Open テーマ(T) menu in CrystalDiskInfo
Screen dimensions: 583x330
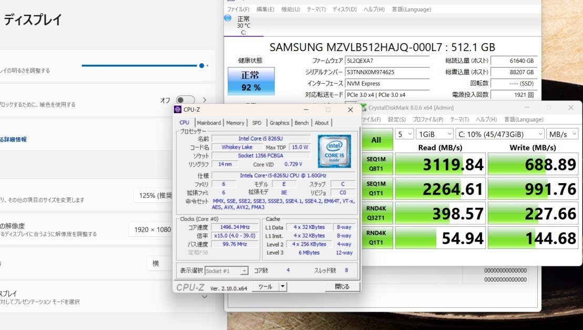[x=316, y=9]
